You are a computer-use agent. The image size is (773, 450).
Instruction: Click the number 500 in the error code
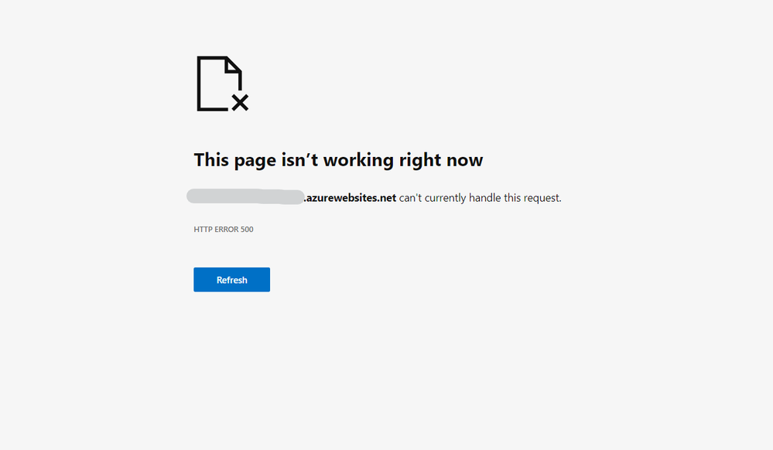[247, 229]
